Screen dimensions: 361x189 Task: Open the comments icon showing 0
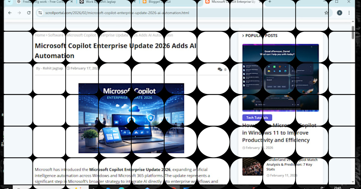click(x=222, y=69)
